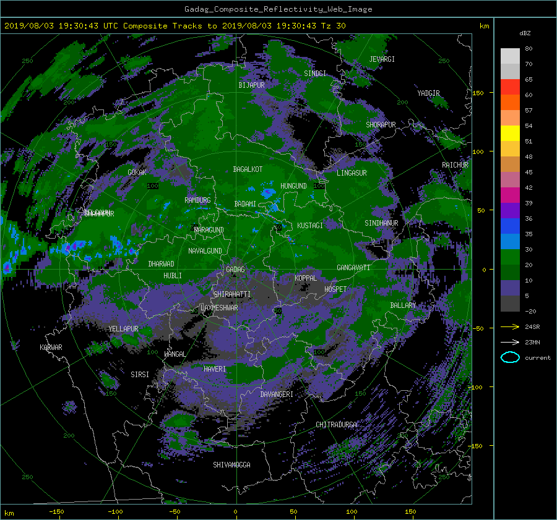Click the HOSPET city label

point(335,289)
